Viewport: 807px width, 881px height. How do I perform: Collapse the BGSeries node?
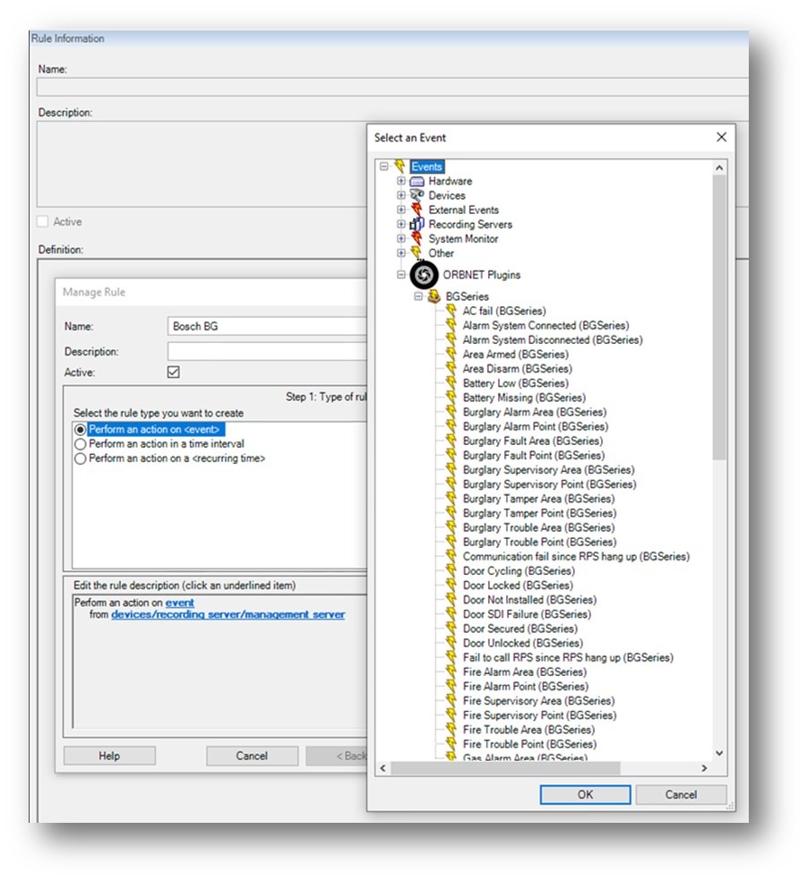[x=418, y=296]
